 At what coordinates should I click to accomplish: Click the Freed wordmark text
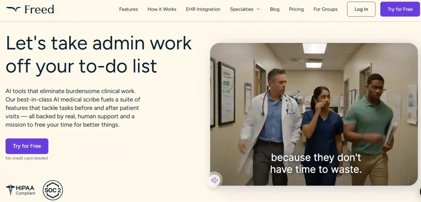click(x=39, y=9)
